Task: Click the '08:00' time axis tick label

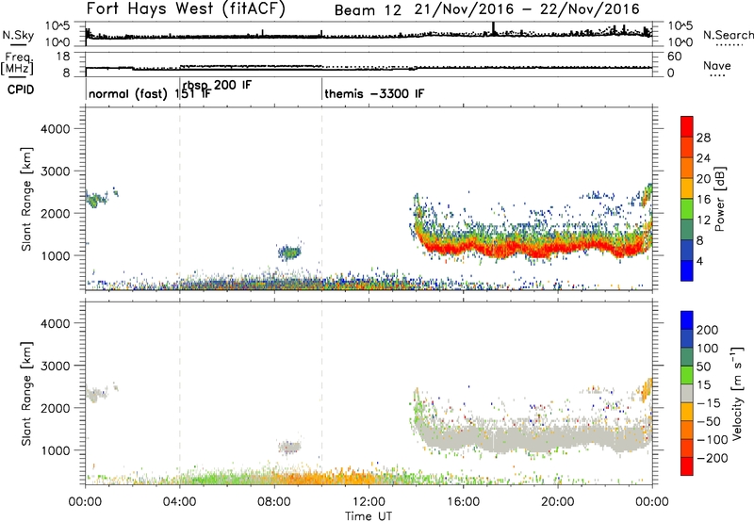Action: pos(274,502)
